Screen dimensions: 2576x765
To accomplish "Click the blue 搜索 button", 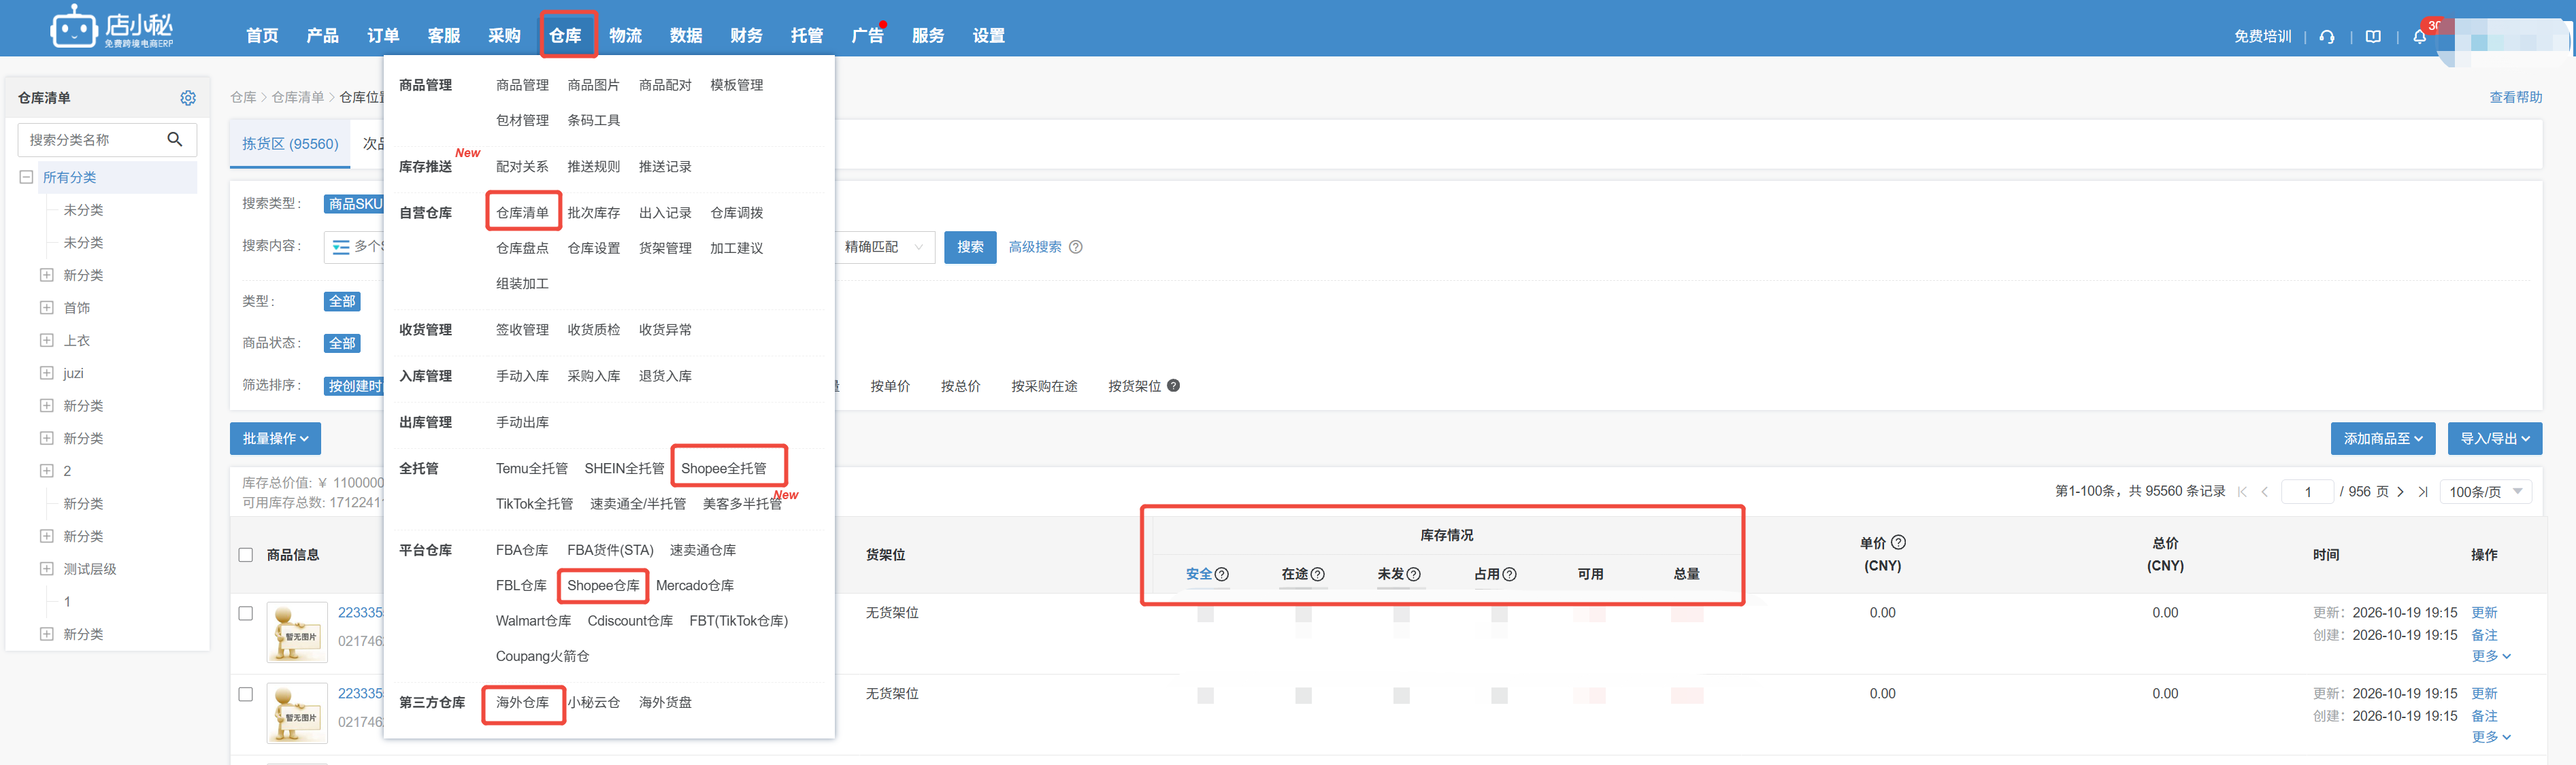I will (970, 247).
